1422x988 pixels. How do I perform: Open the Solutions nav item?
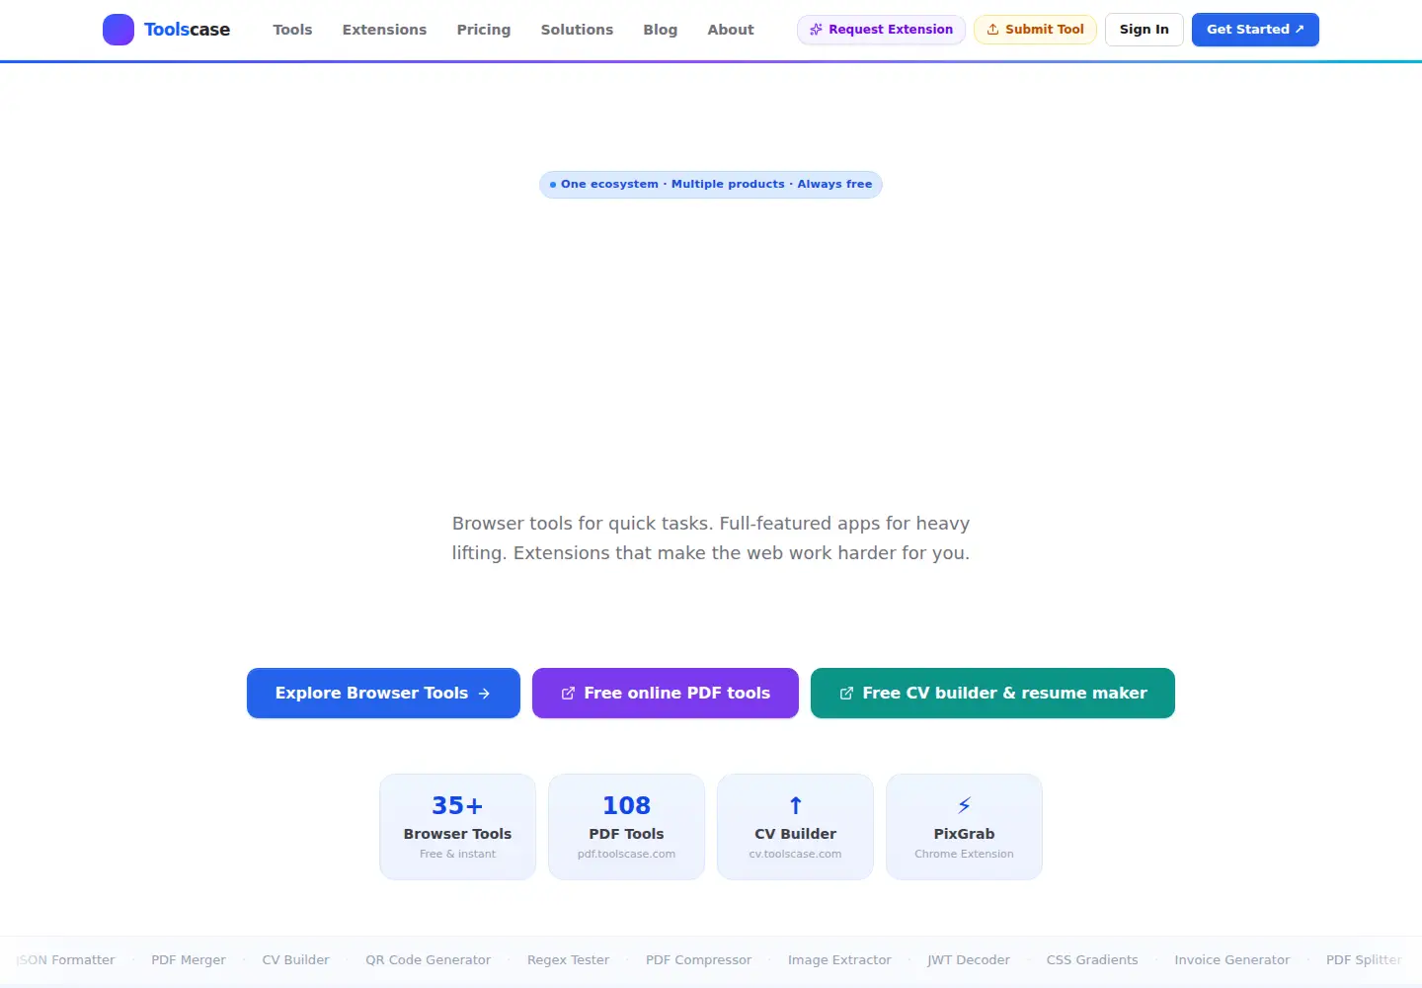click(x=577, y=30)
